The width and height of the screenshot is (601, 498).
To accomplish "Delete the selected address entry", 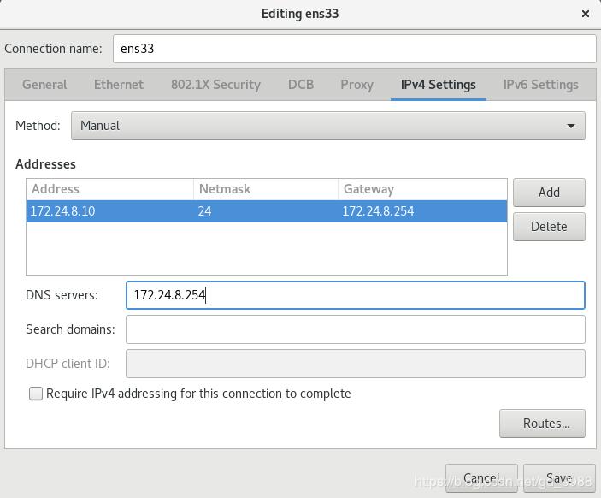I will (549, 227).
